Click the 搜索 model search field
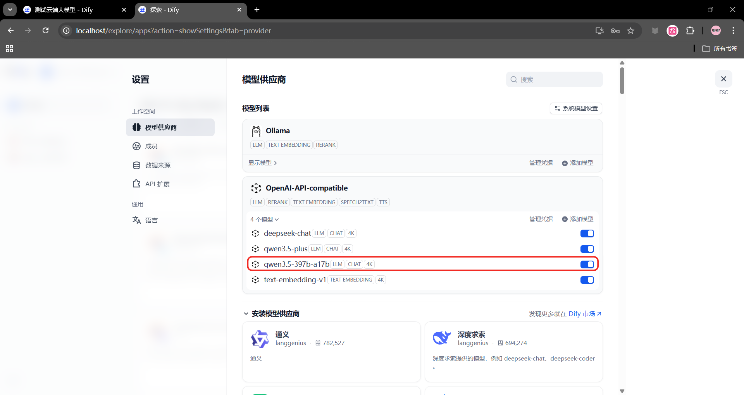Screen dimensions: 744x395 555,79
